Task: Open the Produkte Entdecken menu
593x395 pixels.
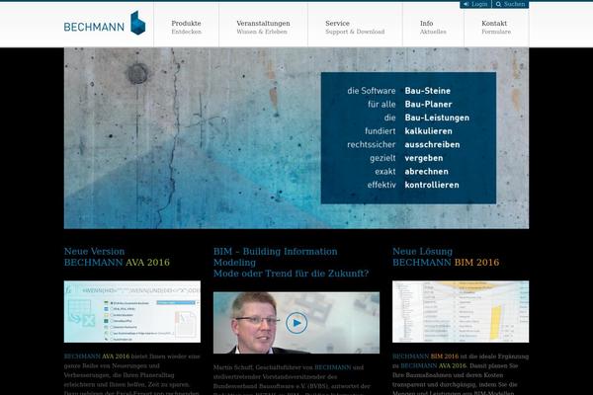Action: (x=186, y=28)
